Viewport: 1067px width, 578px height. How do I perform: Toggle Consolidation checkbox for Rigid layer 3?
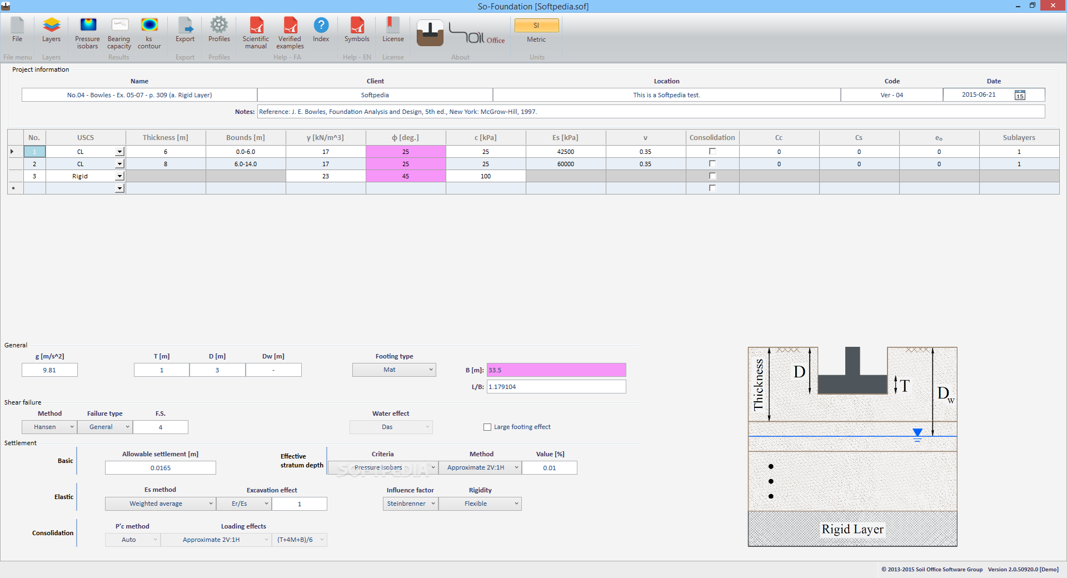tap(712, 176)
